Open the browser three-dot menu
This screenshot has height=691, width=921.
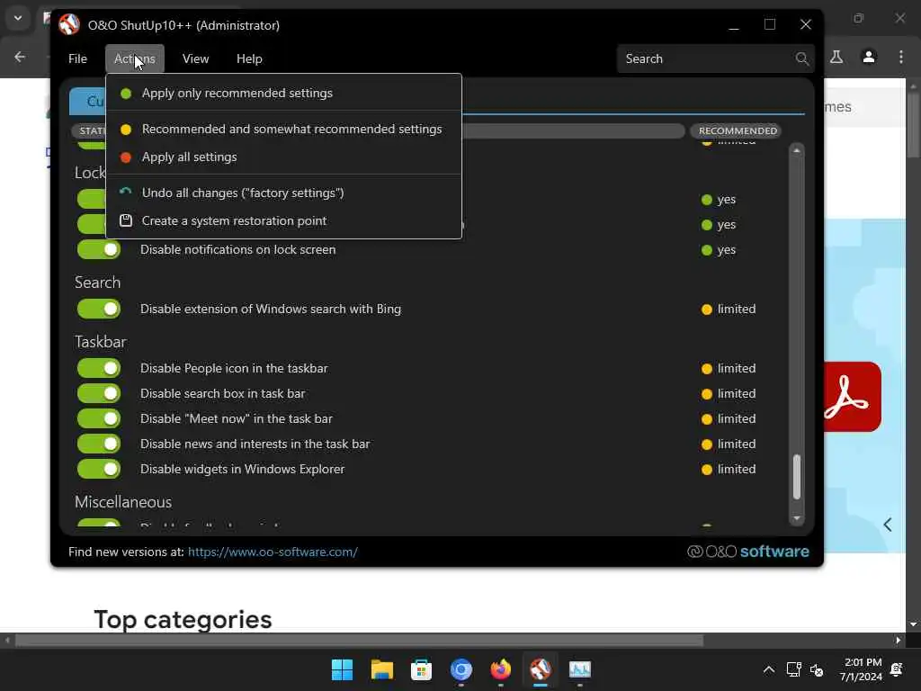tap(901, 57)
